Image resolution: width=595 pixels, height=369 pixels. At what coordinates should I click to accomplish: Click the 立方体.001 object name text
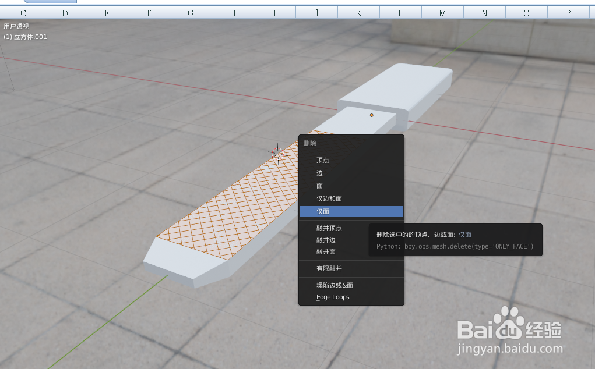(26, 36)
